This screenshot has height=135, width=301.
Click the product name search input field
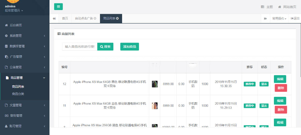(80, 47)
